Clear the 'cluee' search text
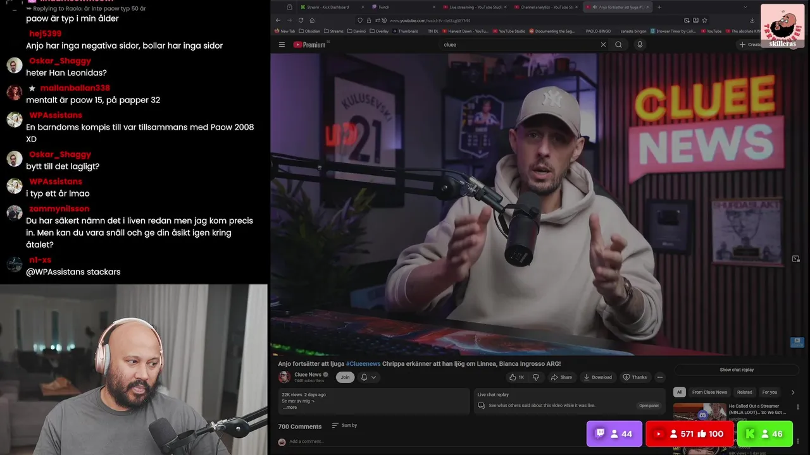Image resolution: width=810 pixels, height=455 pixels. coord(603,44)
